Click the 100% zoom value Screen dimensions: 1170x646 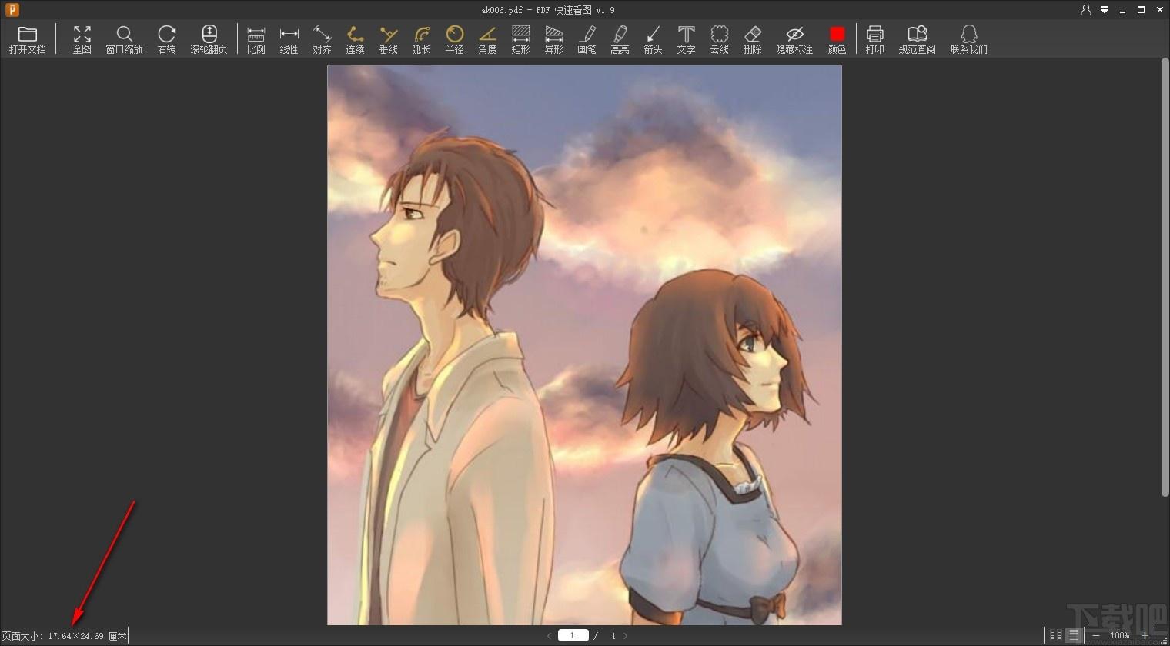[x=1120, y=636]
